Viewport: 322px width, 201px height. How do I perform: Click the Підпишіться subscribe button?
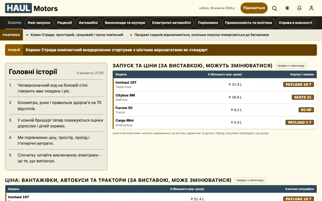[x=254, y=8]
